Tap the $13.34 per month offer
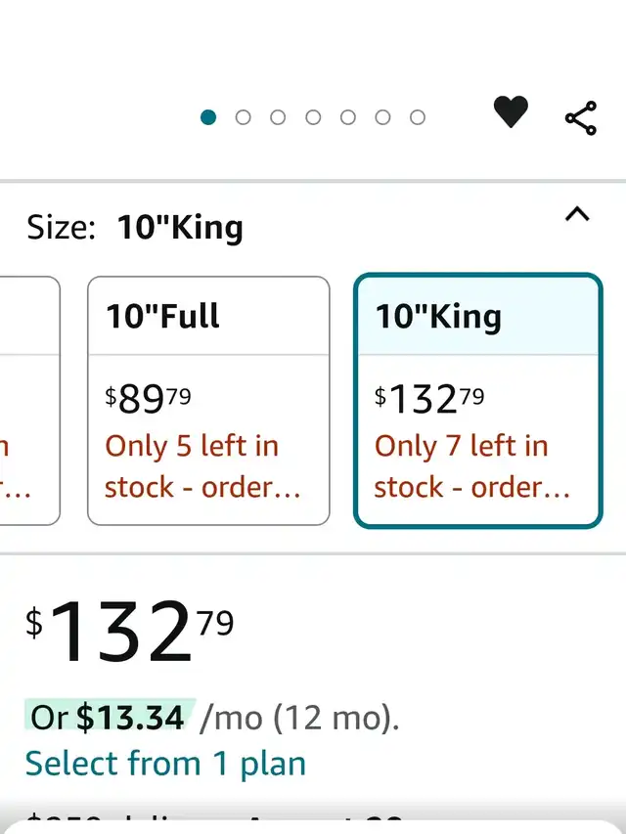Image resolution: width=626 pixels, height=834 pixels. (111, 717)
